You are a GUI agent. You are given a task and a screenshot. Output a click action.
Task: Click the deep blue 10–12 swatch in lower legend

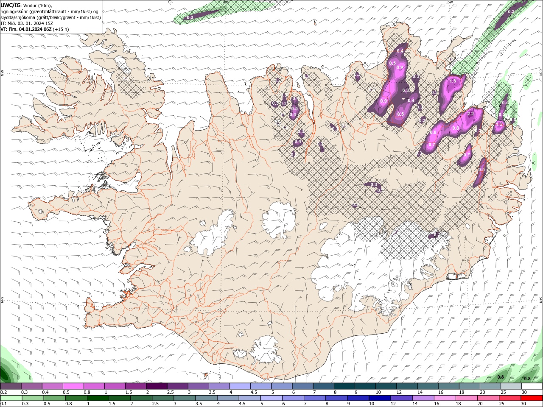[380, 398]
